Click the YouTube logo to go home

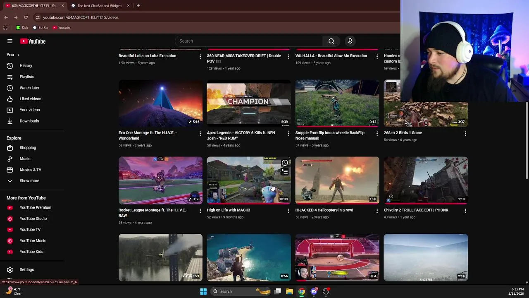[33, 41]
